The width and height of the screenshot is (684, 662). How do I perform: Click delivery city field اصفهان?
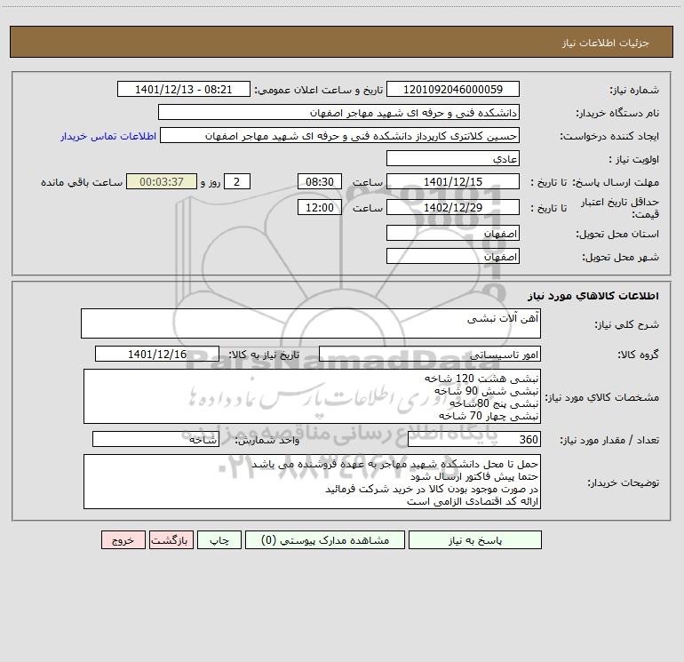point(453,256)
